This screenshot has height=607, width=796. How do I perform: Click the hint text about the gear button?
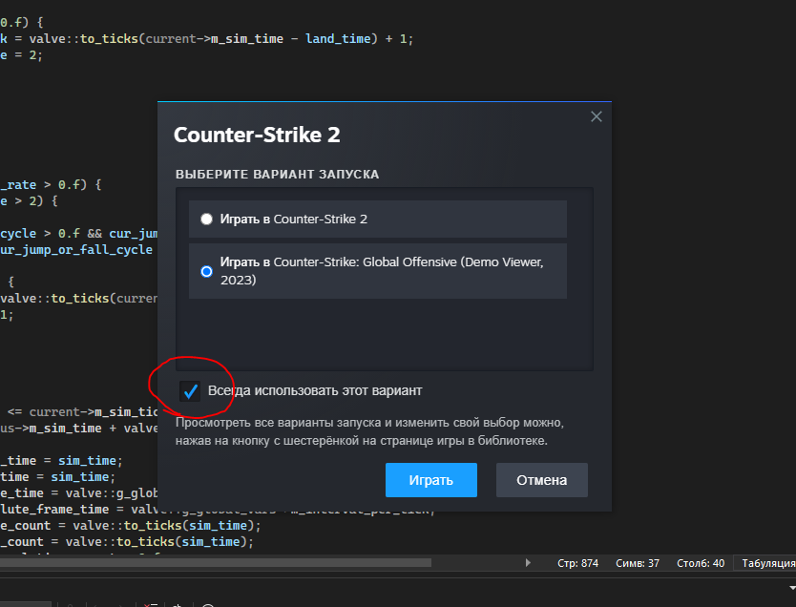pyautogui.click(x=369, y=431)
